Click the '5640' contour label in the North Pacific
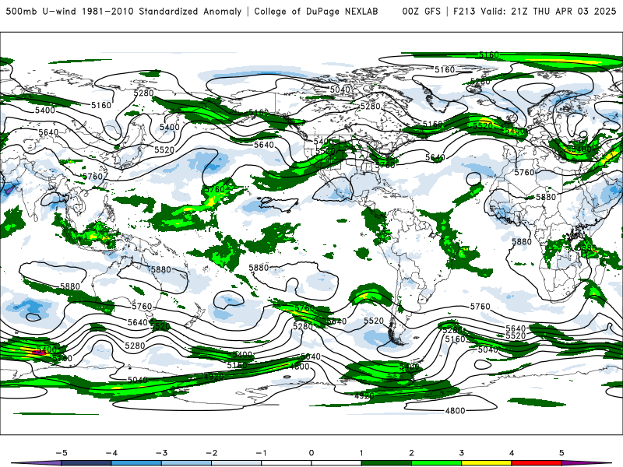623x467 pixels. tap(264, 145)
